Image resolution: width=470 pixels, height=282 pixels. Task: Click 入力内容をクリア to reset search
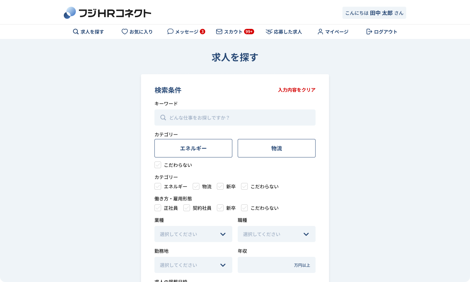coord(296,90)
